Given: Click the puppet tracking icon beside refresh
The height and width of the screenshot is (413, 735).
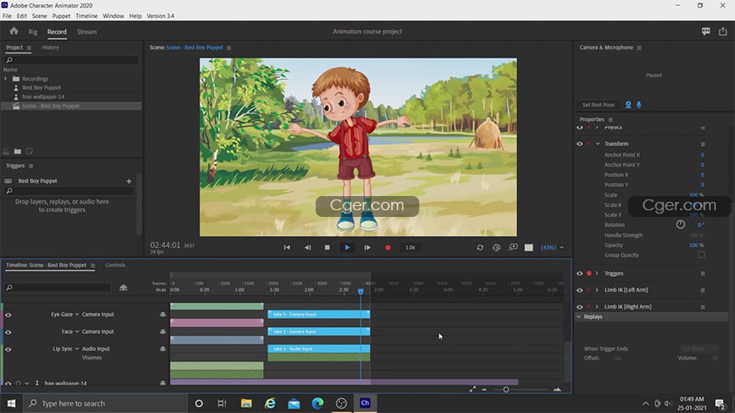Looking at the screenshot, I should click(496, 247).
